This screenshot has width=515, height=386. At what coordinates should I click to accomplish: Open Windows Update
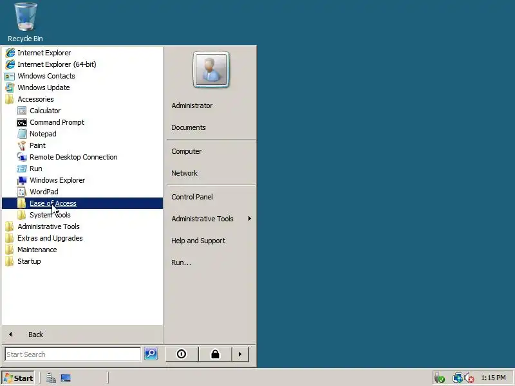click(82, 87)
